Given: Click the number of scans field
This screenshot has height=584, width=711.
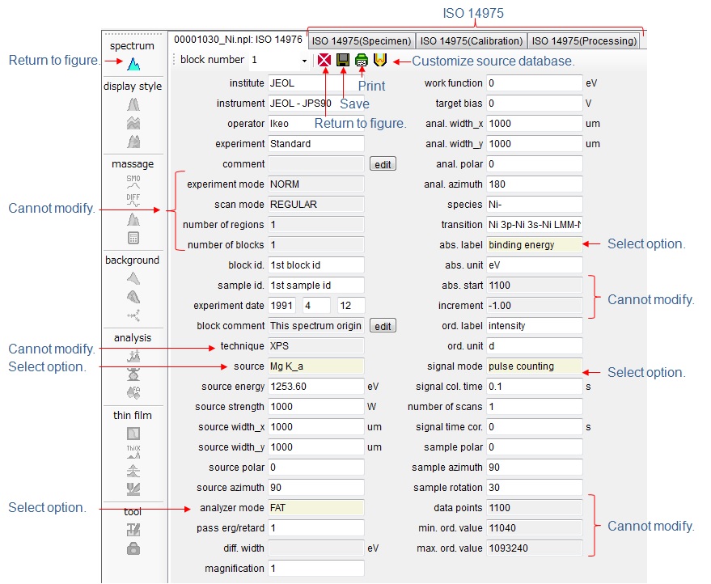Looking at the screenshot, I should click(x=534, y=407).
